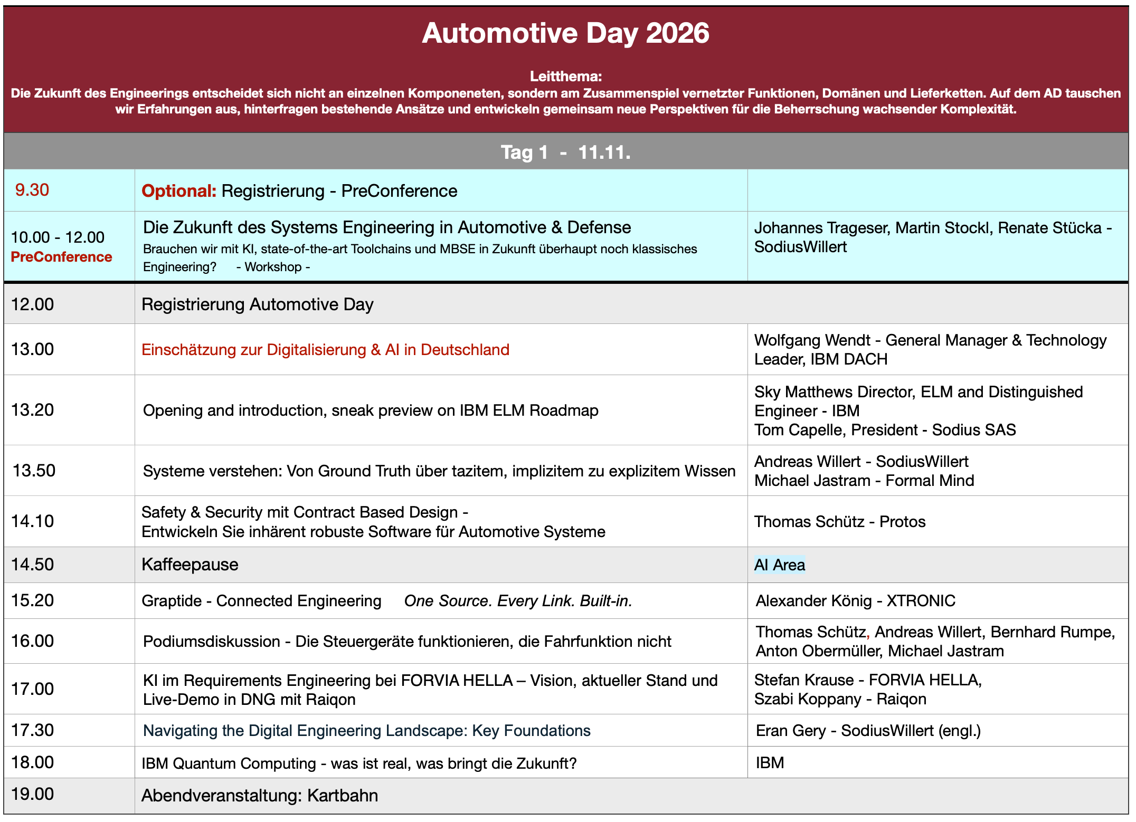
Task: Select the Kaffeepause row
Action: 566,565
